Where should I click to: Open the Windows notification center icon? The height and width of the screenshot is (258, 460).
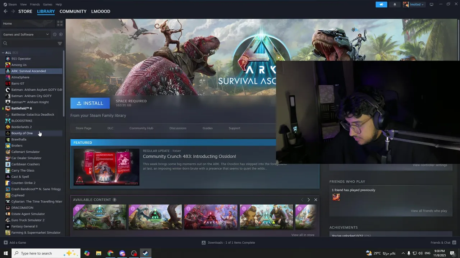point(452,253)
